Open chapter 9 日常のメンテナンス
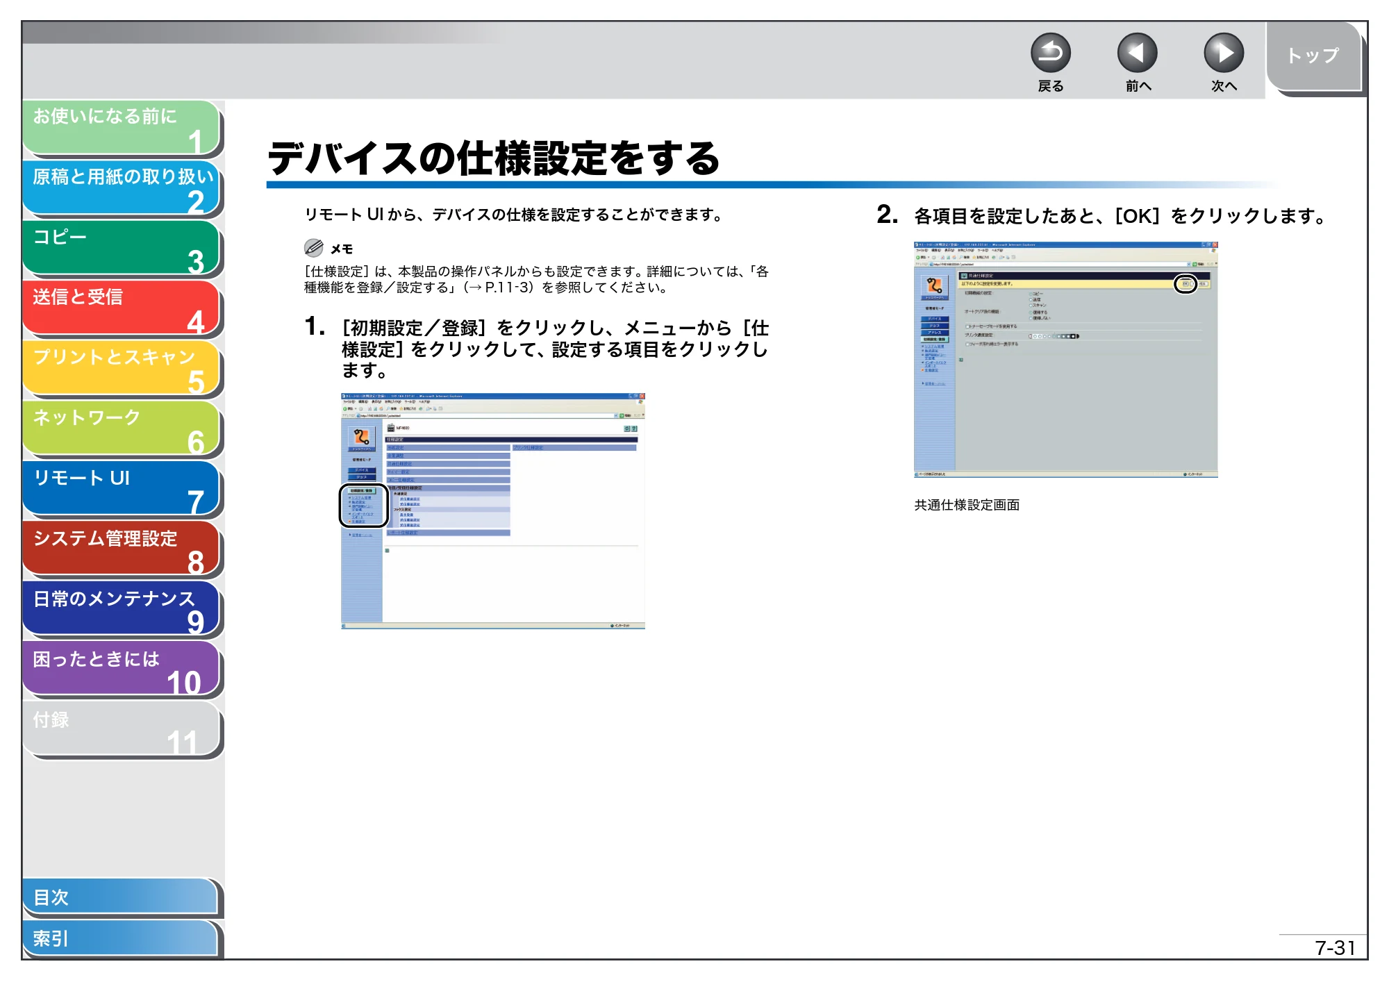 click(x=122, y=610)
